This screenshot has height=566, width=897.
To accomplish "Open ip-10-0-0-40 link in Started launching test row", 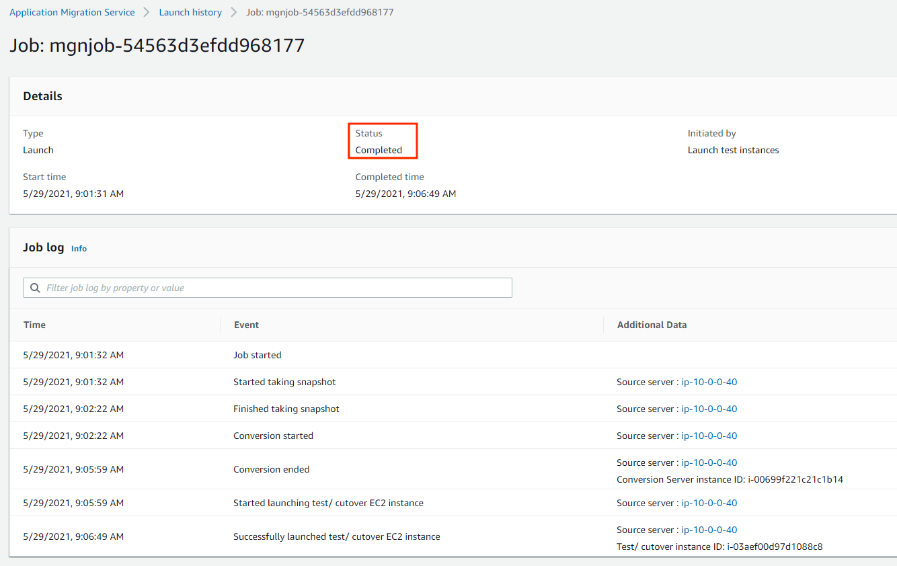I will (x=709, y=503).
